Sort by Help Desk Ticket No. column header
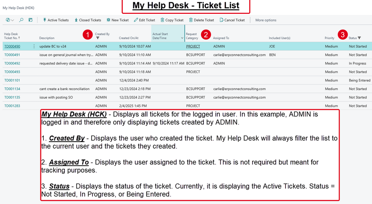Screen dimensions: 372x204 tap(12, 36)
